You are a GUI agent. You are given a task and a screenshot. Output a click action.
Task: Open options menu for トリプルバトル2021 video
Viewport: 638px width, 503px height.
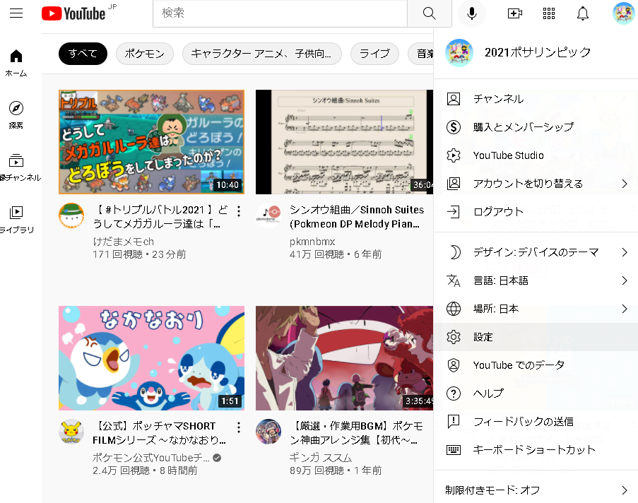click(238, 211)
